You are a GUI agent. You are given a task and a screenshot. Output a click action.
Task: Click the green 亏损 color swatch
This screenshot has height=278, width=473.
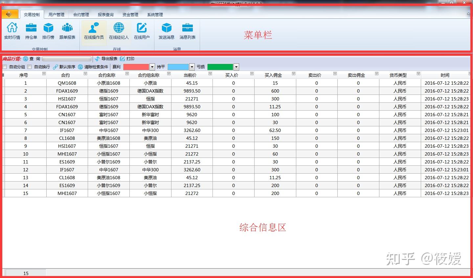tap(220, 67)
